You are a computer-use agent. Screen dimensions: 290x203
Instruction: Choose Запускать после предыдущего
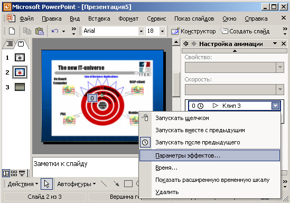[x=210, y=142]
